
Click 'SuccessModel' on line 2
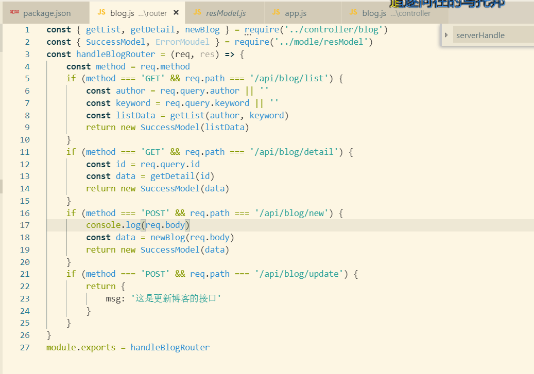pos(115,42)
